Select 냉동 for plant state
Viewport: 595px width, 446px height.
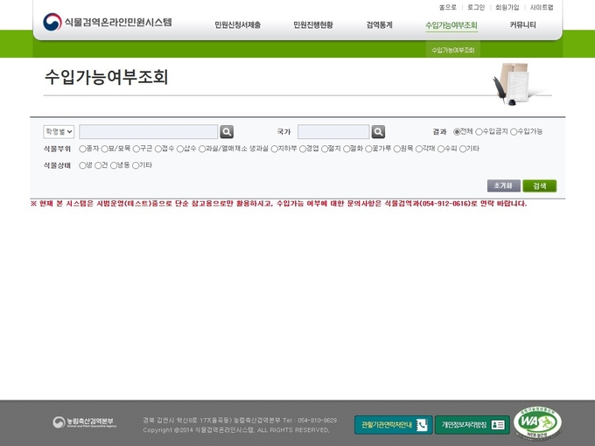pyautogui.click(x=114, y=165)
